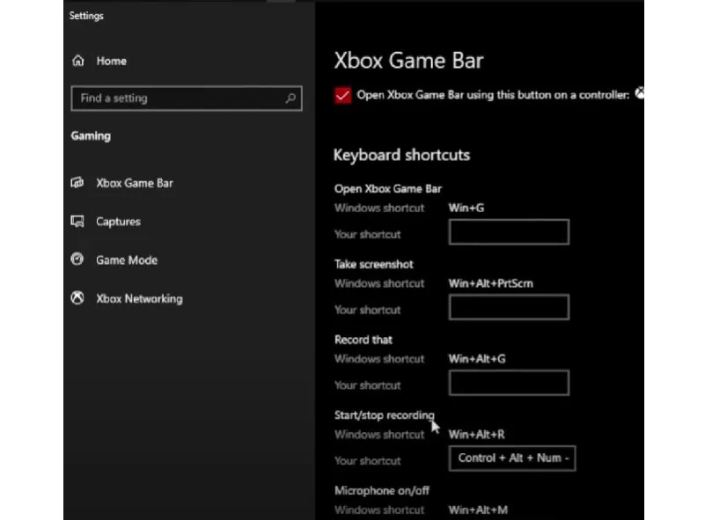
Task: Click the Xbox button icon after the controller text
Action: (642, 92)
